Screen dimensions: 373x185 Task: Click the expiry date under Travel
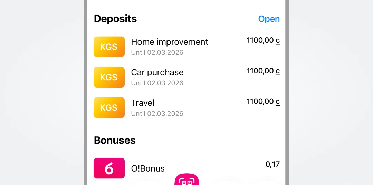pyautogui.click(x=157, y=114)
